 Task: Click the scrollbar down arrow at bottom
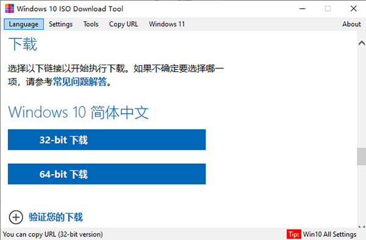pos(361,226)
